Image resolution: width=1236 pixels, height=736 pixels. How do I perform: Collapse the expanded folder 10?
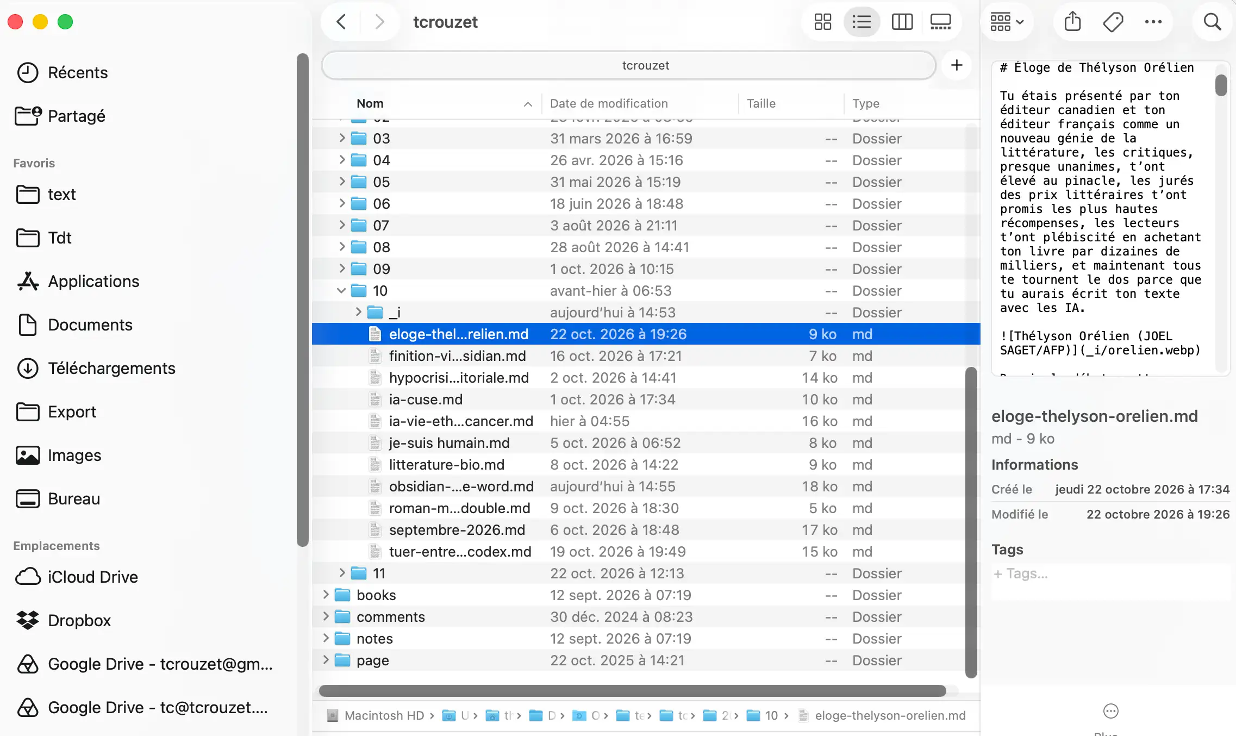[341, 291]
